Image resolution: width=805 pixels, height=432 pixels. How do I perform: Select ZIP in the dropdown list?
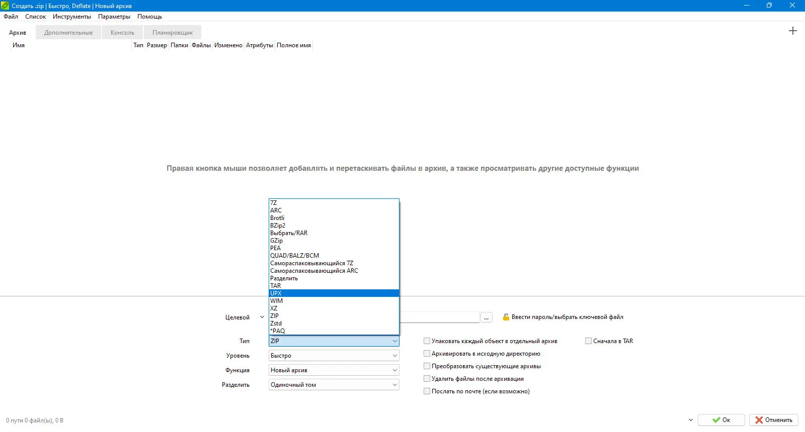(334, 316)
